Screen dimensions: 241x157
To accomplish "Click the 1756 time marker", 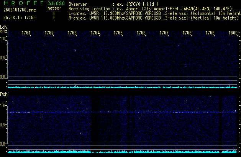I will [x=141, y=33].
